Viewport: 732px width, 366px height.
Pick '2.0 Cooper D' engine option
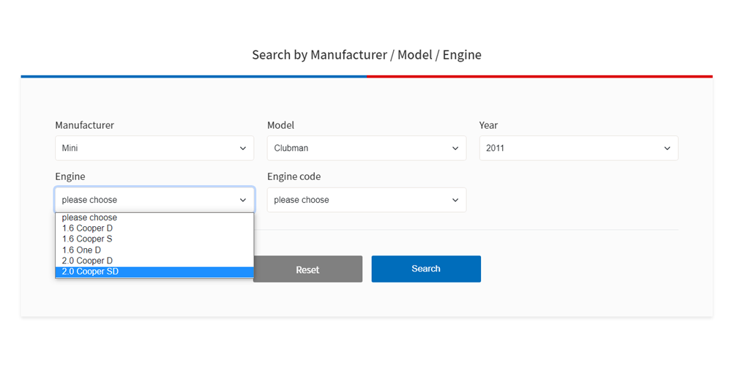(x=154, y=261)
